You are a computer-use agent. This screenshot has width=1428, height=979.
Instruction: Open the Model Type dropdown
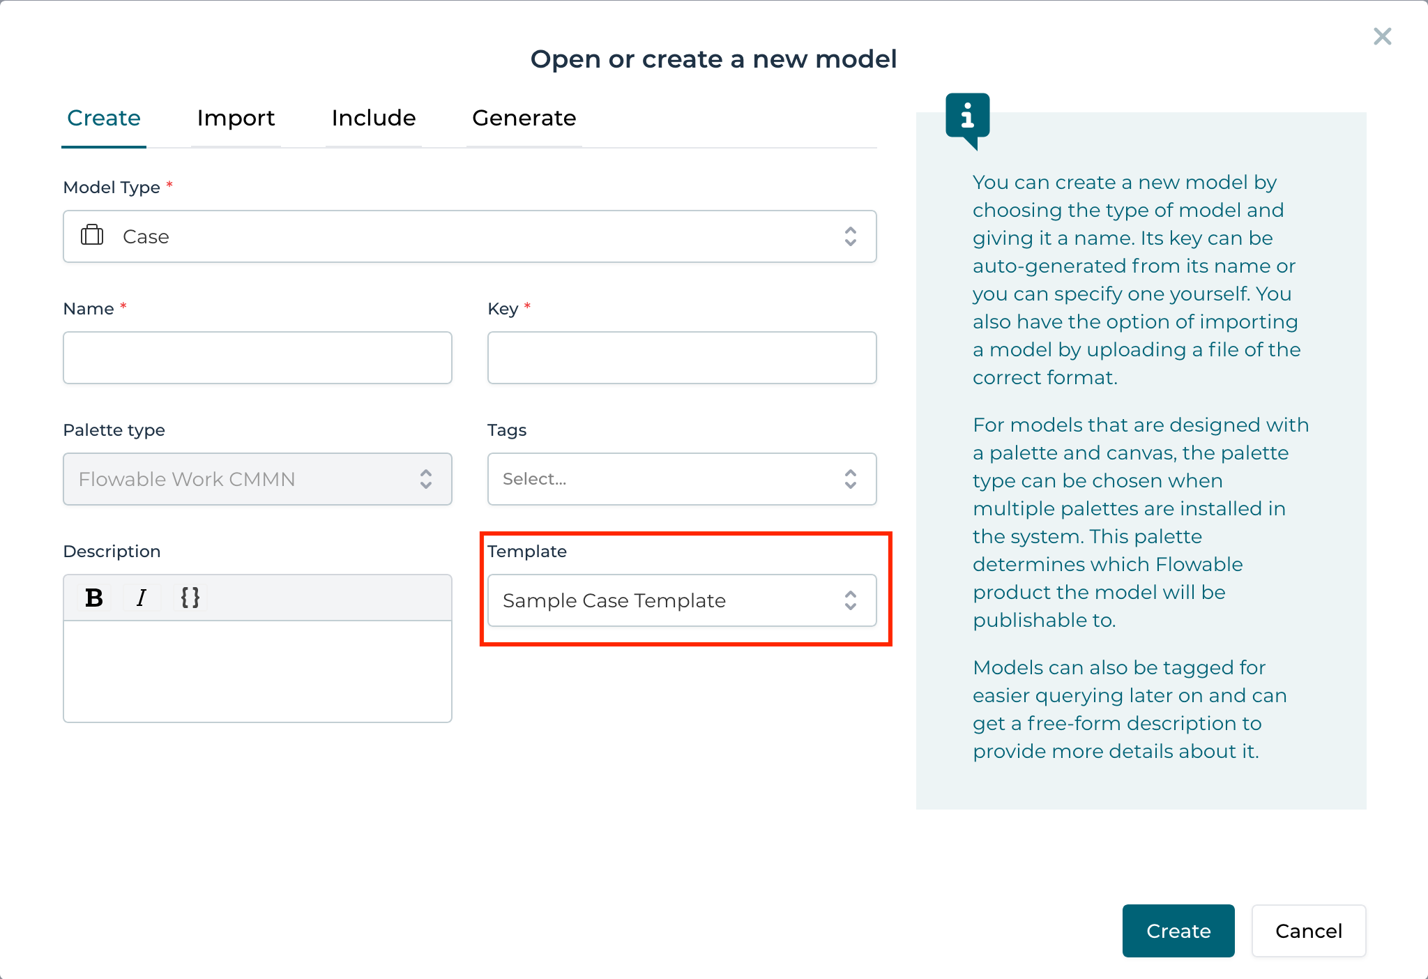(x=469, y=236)
